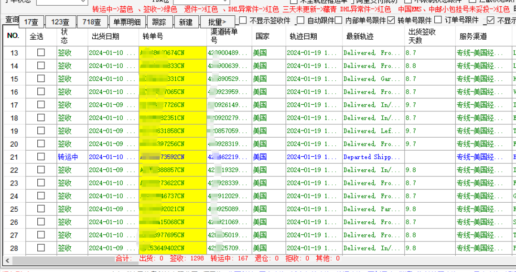Image resolution: width=516 pixels, height=272 pixels.
Task: Click the 渠道转单号 column header
Action: 229,36
